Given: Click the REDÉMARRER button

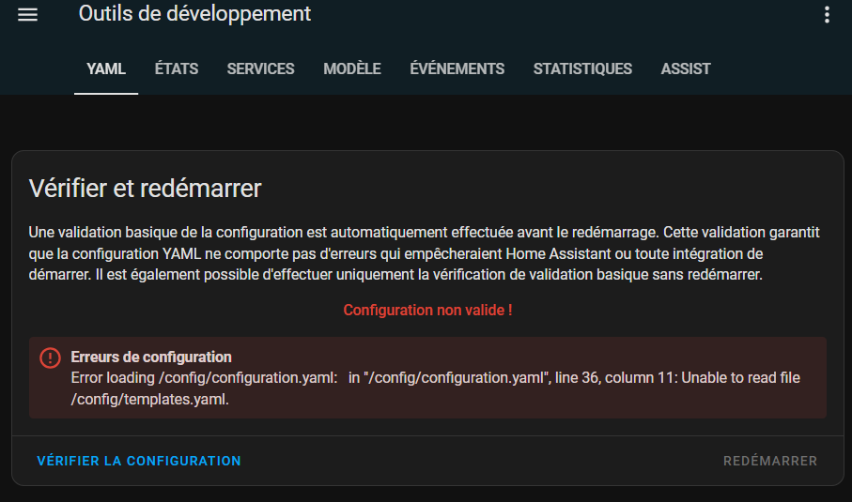Looking at the screenshot, I should pyautogui.click(x=770, y=461).
